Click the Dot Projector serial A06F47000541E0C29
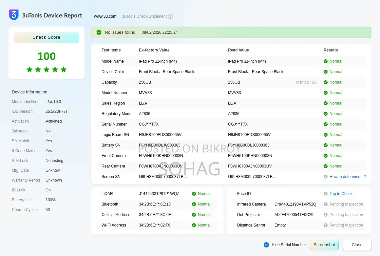Image resolution: width=380 pixels, height=256 pixels. click(x=294, y=215)
